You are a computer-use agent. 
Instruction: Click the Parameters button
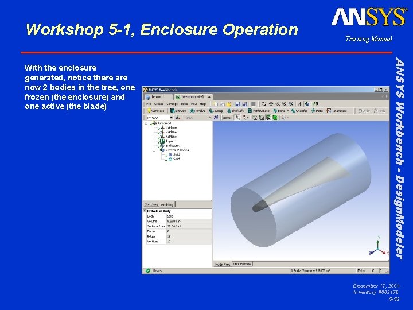click(x=337, y=111)
